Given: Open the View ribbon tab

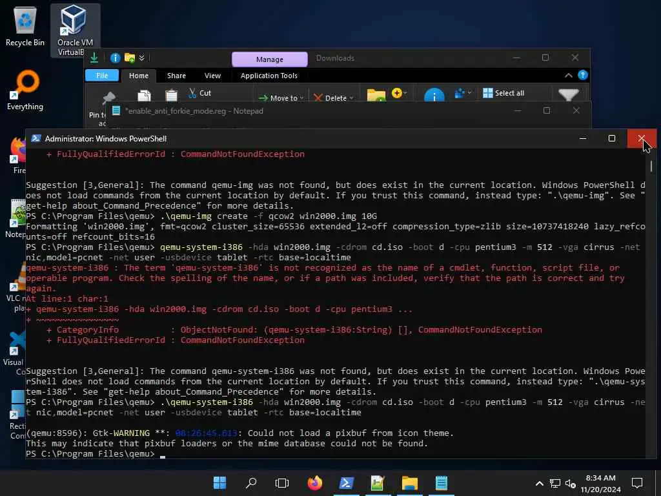Looking at the screenshot, I should [x=212, y=76].
